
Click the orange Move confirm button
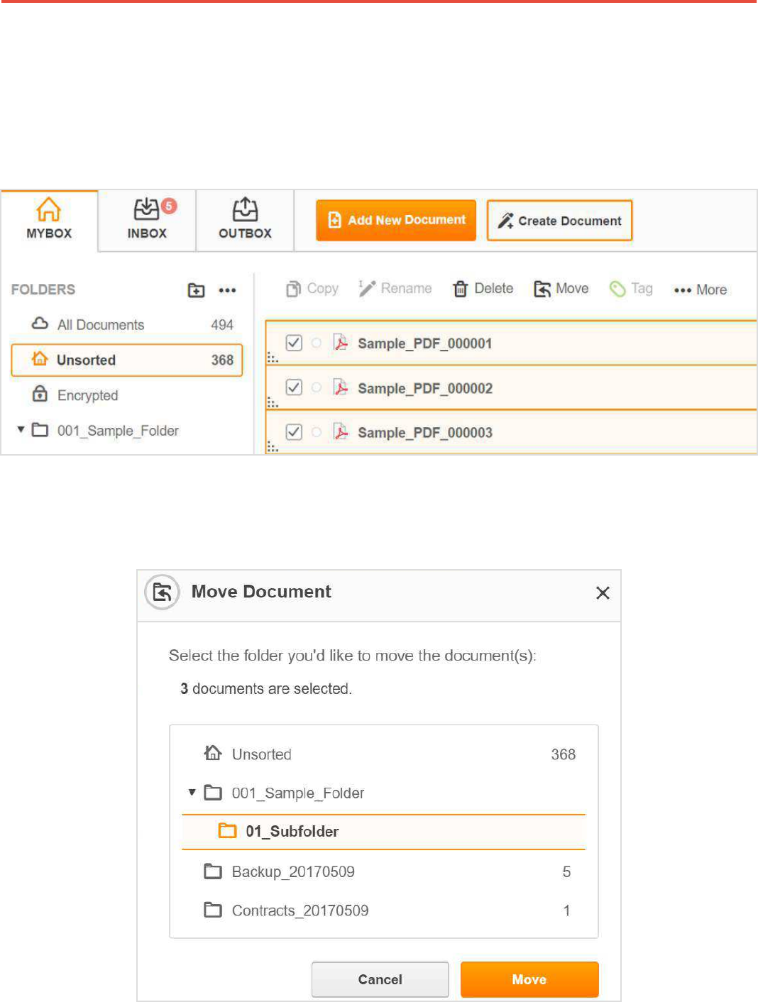(x=529, y=979)
